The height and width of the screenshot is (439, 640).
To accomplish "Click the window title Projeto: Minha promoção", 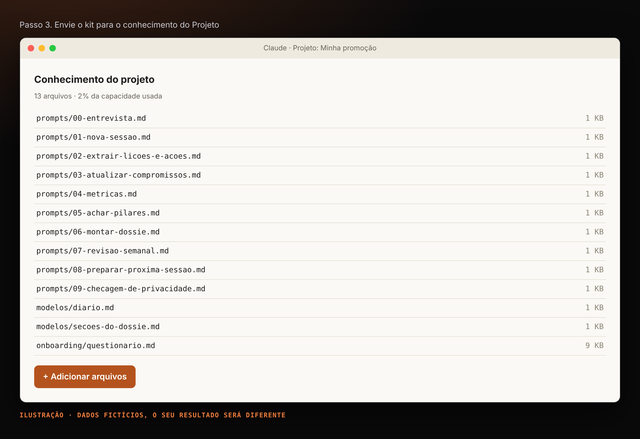I will 320,48.
